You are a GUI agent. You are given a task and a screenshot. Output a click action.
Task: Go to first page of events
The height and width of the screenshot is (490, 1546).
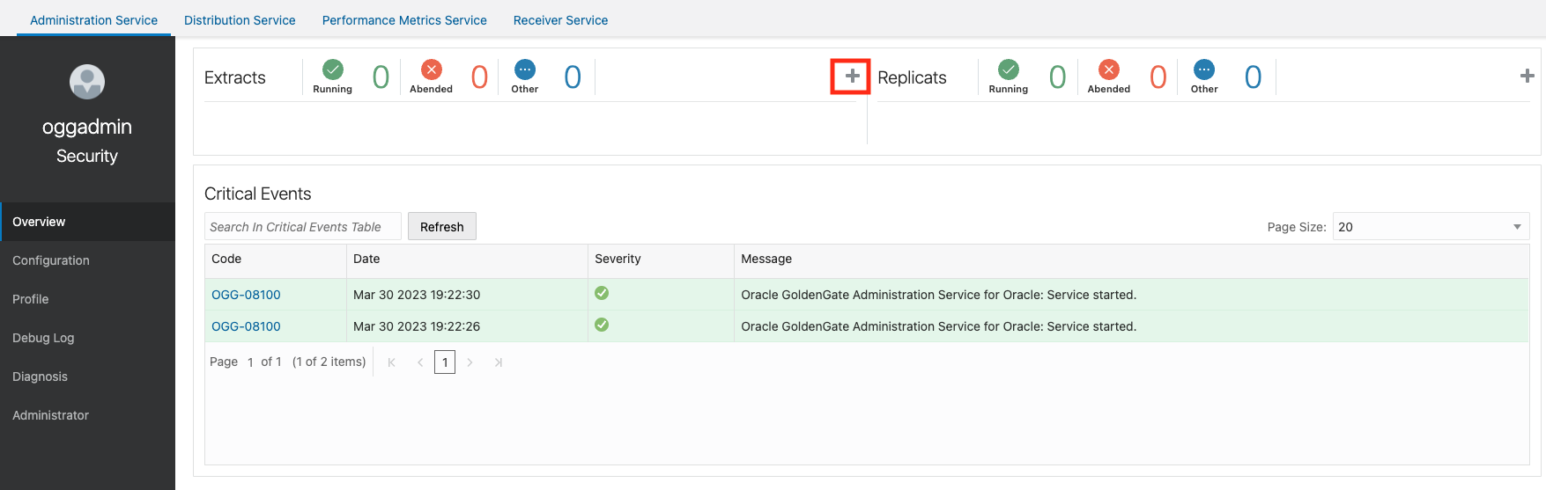[x=392, y=362]
